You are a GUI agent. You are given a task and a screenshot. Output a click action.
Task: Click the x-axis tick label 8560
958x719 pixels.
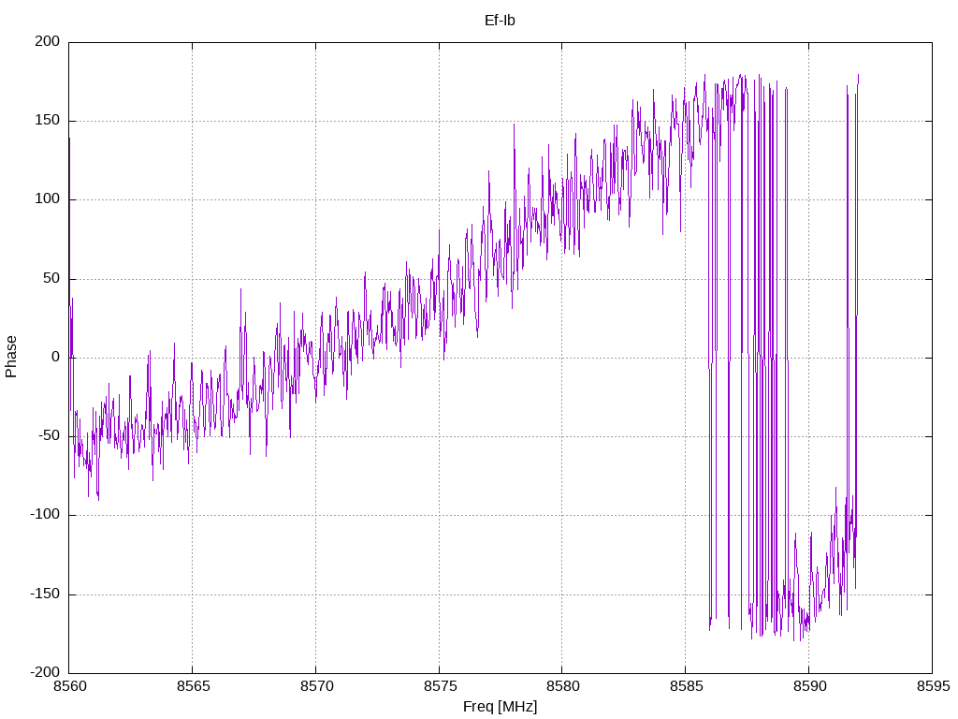(x=69, y=686)
